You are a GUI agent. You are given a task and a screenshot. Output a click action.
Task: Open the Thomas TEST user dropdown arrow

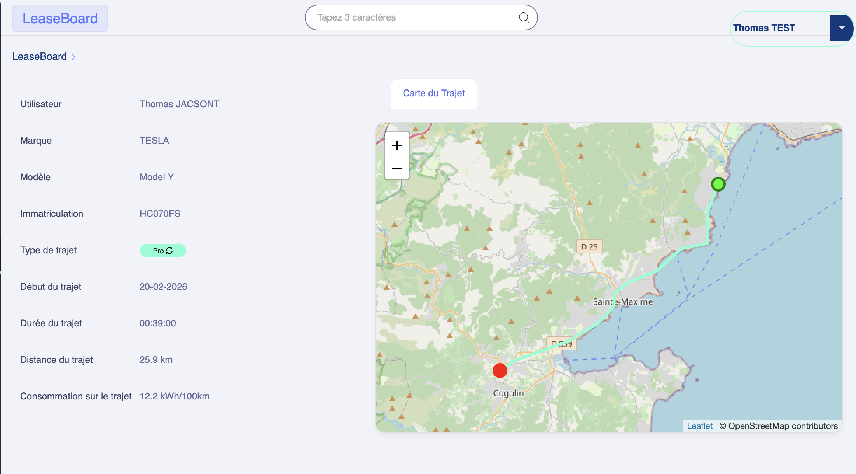point(841,28)
